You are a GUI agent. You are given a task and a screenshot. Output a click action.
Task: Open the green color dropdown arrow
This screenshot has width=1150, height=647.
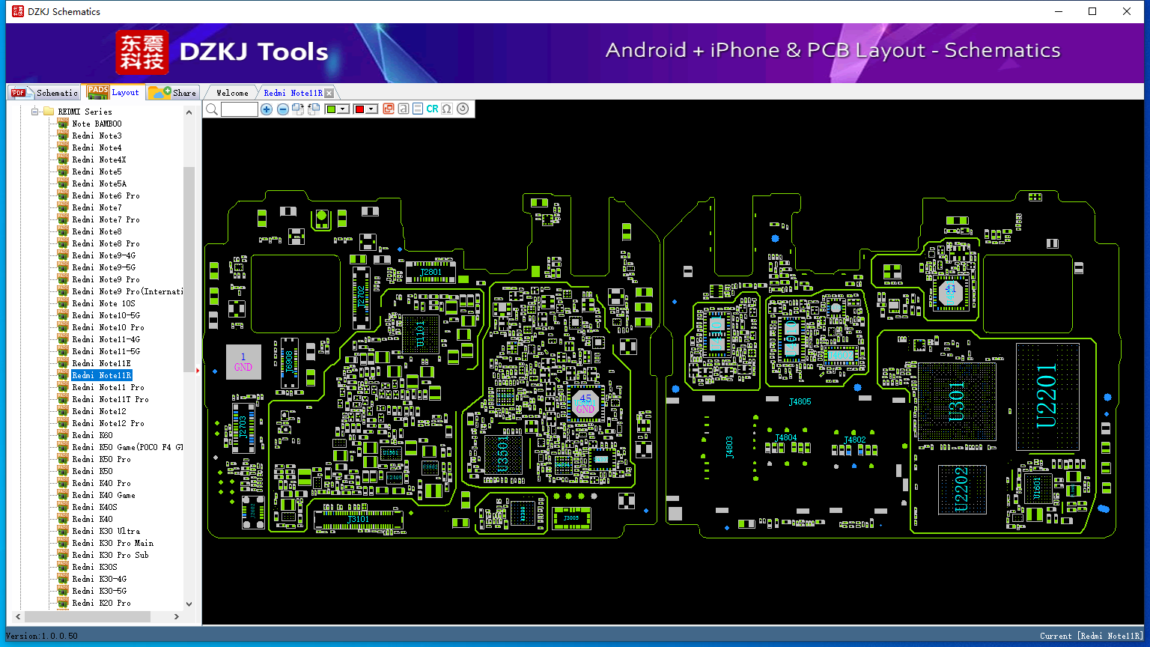point(343,109)
